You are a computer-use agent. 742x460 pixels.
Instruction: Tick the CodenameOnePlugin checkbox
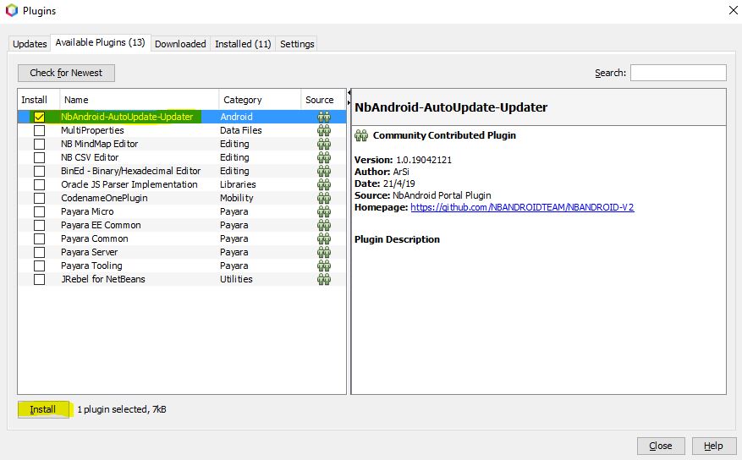(x=39, y=198)
